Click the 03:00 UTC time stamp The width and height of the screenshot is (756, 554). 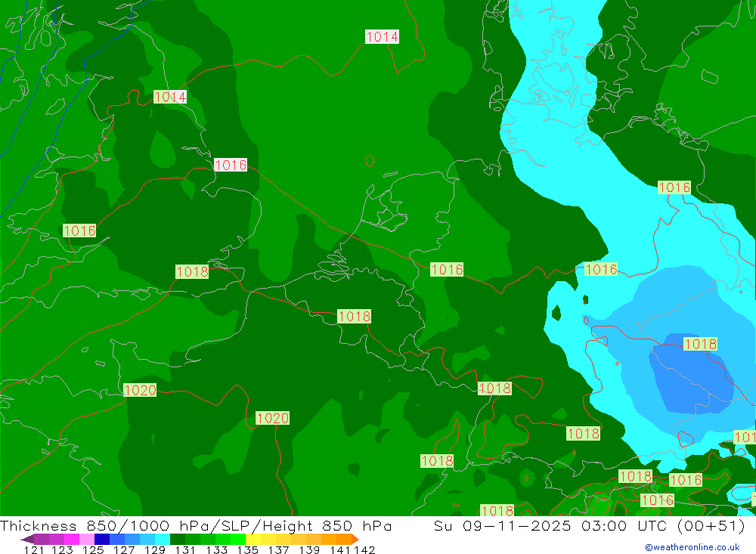(624, 525)
